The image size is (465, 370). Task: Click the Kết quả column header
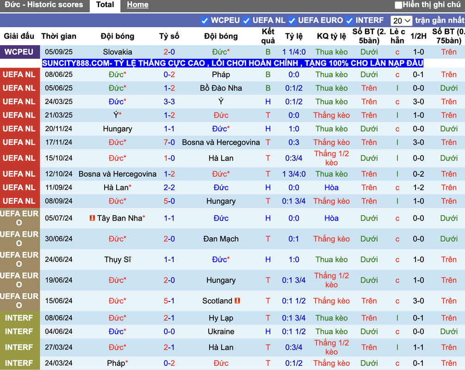[268, 36]
